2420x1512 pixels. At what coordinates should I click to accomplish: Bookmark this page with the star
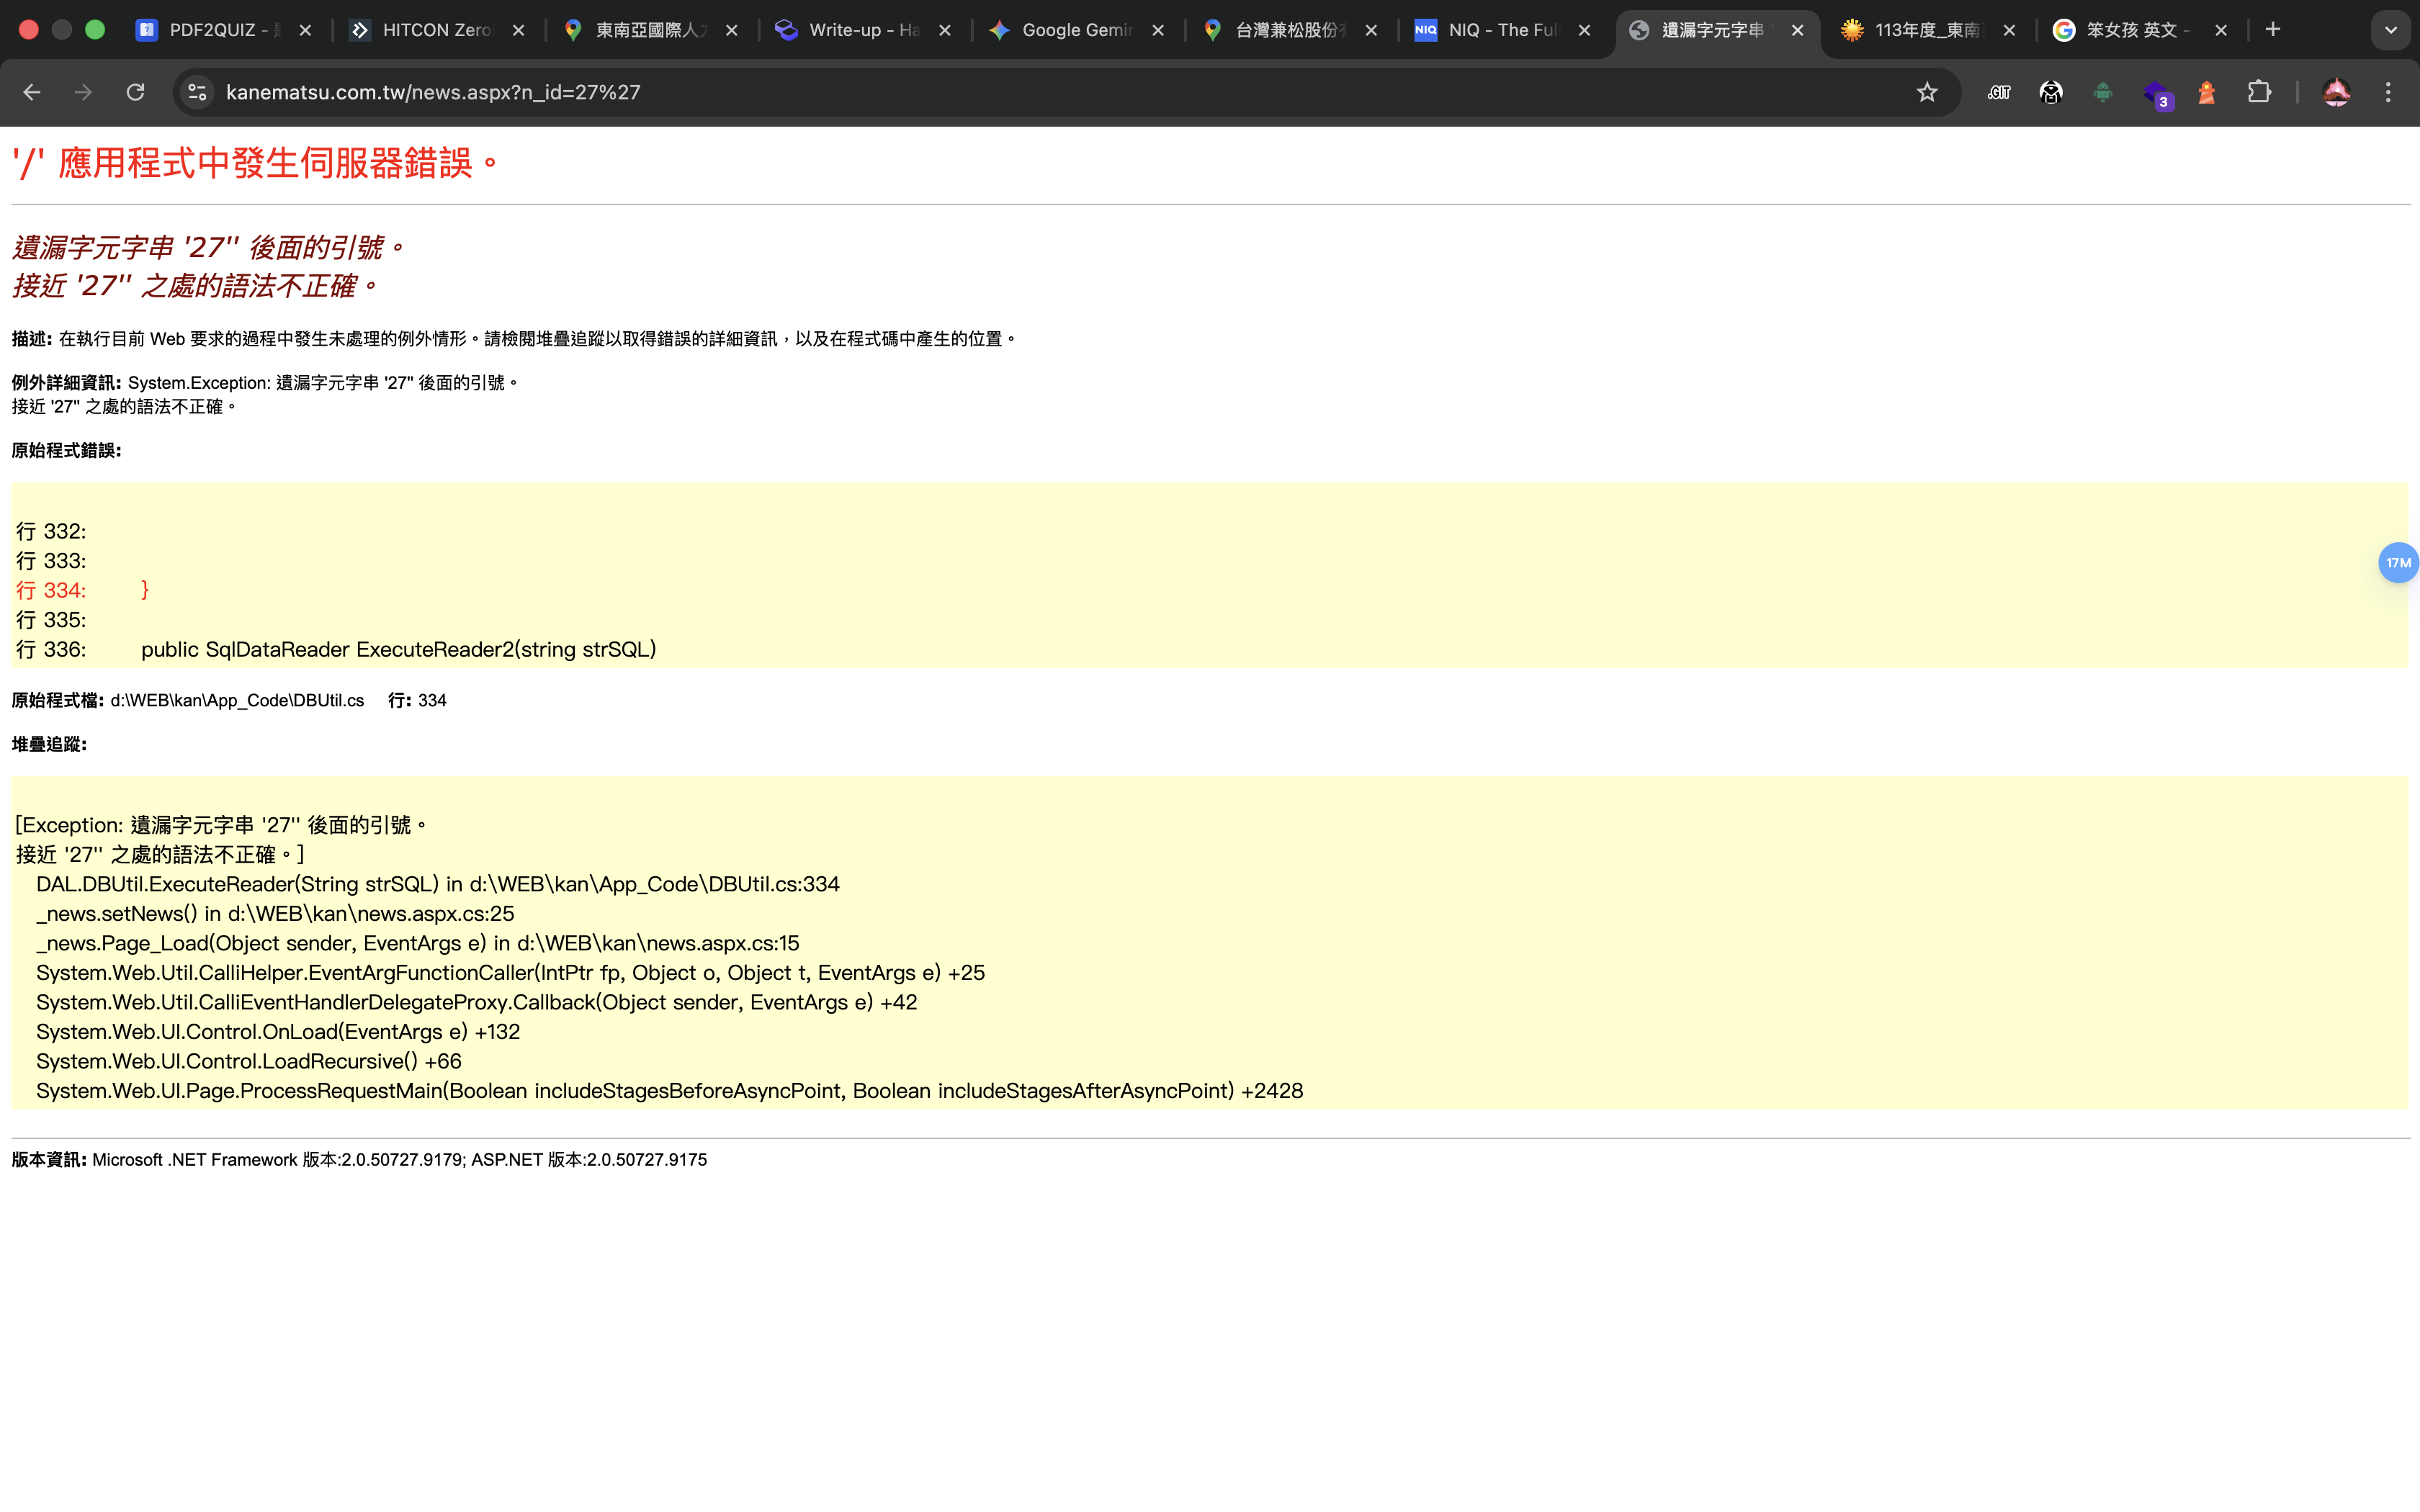click(x=1927, y=92)
